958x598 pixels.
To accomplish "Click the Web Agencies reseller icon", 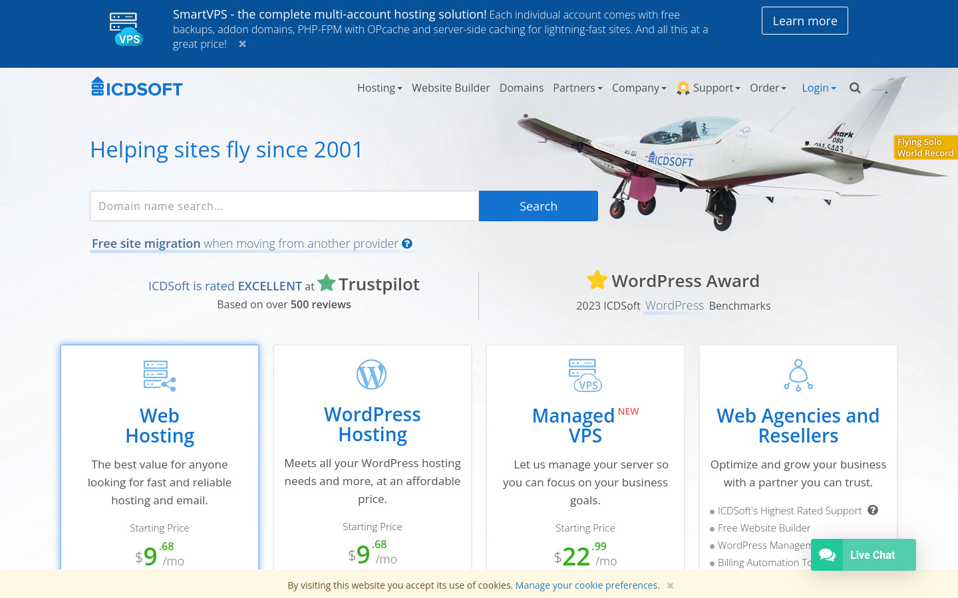I will (x=798, y=375).
